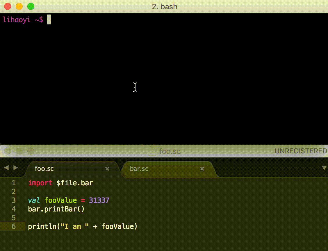Click the bar.printBar() call on line 4
The image size is (328, 251).
click(x=56, y=209)
